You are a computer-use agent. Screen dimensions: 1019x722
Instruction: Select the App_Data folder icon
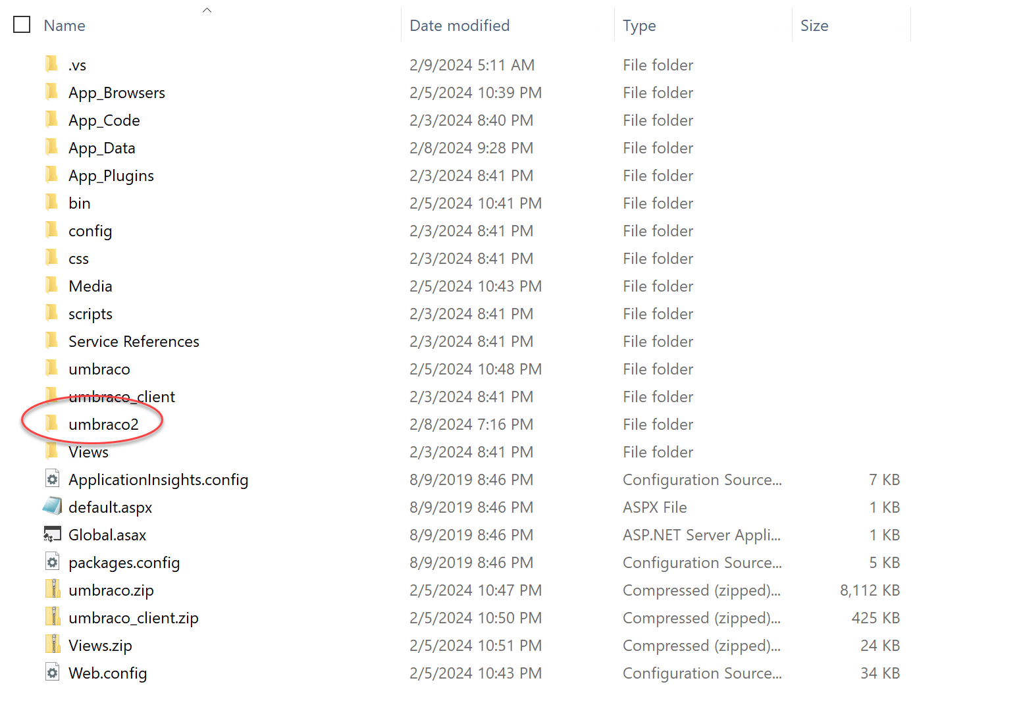(x=52, y=147)
